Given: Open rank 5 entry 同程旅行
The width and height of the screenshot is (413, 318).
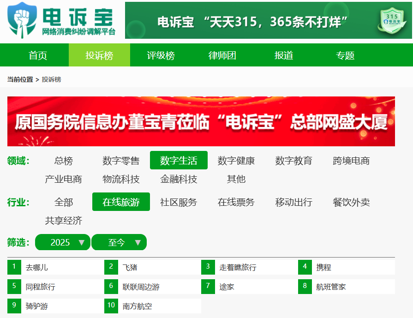Looking at the screenshot, I should click(55, 287).
